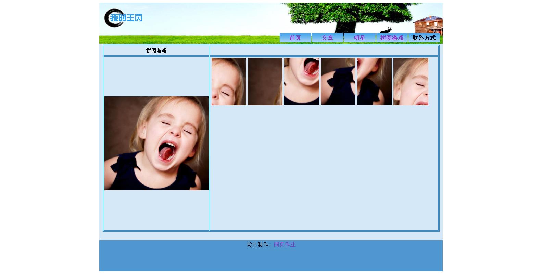Click the wooden house in banner
542x274 pixels.
coord(427,24)
